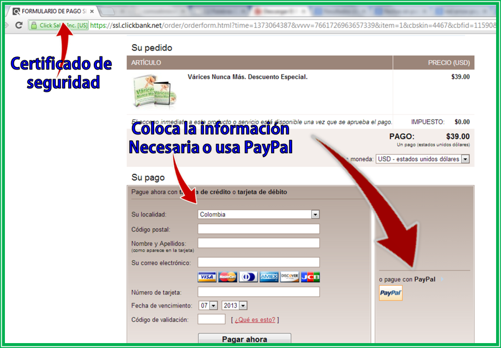Click the Pagar ahora button
Image resolution: width=501 pixels, height=348 pixels.
[x=245, y=339]
